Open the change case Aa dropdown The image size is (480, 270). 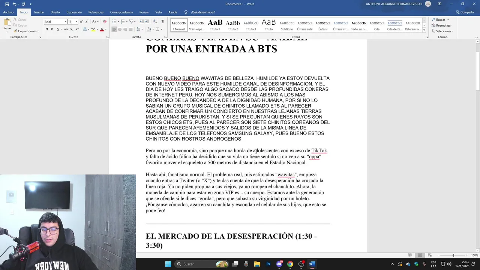pos(95,21)
